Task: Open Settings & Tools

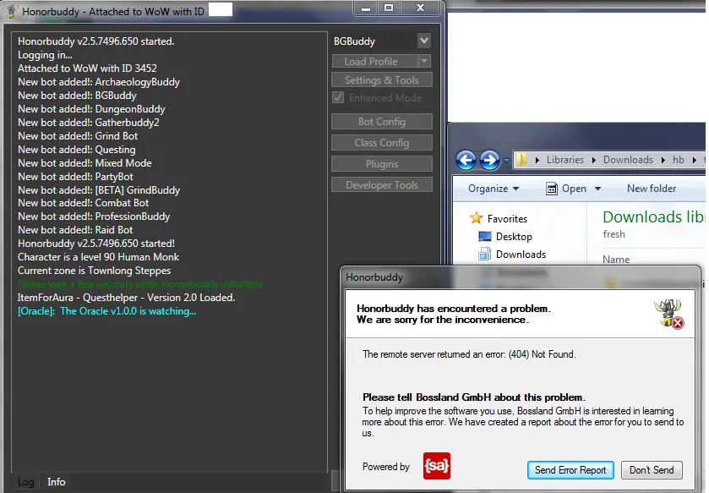Action: pos(381,80)
